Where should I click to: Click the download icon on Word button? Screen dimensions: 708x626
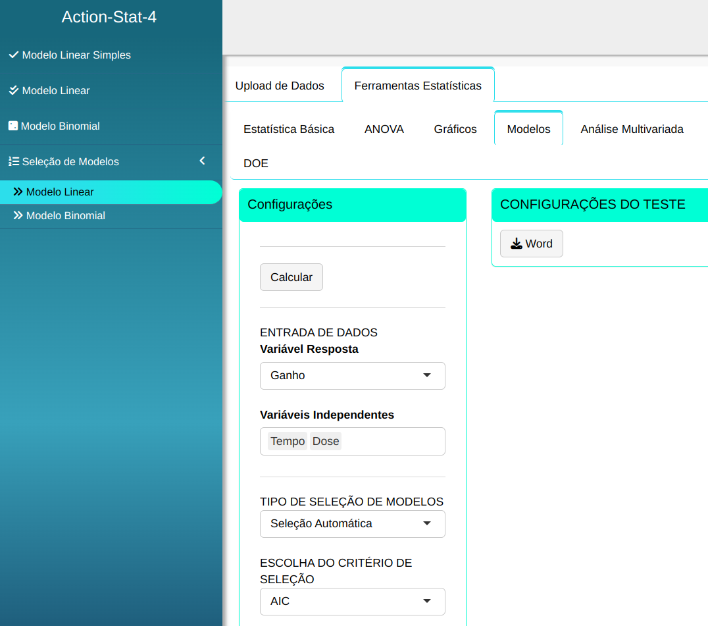click(517, 244)
